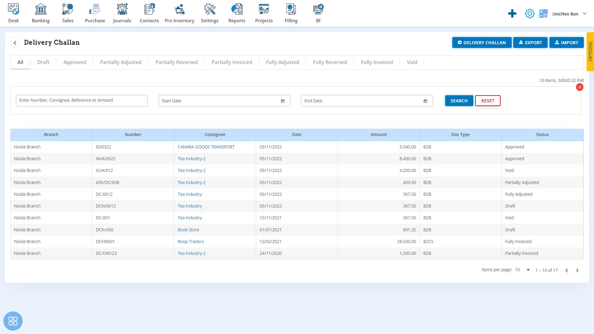Click CANARA GOODS TRANSPORT consignee link
594x334 pixels.
click(206, 147)
